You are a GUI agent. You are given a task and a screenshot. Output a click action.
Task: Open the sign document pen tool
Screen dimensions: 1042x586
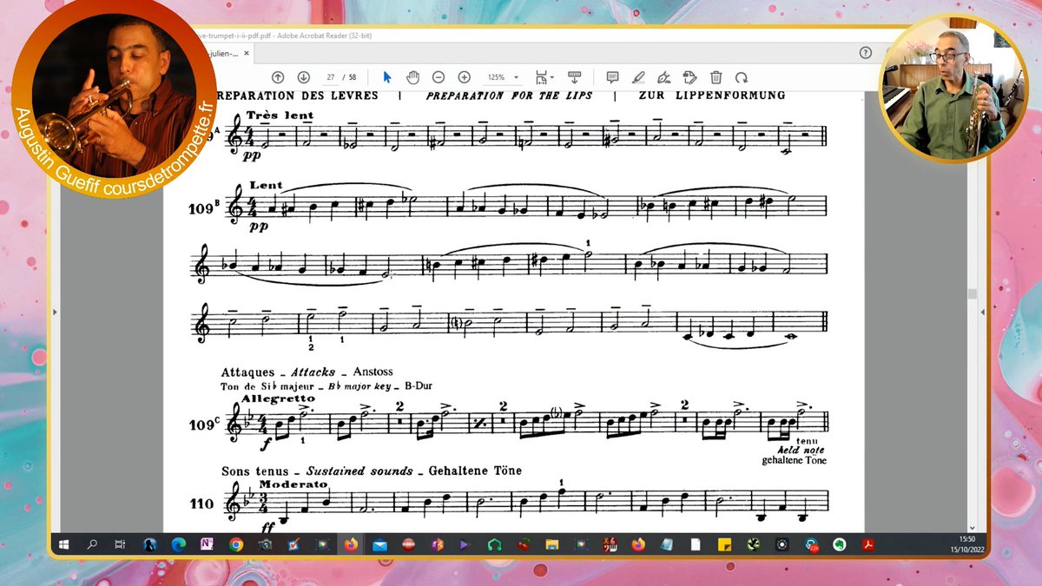click(664, 77)
